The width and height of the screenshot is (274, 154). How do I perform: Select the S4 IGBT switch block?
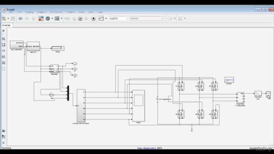[x=181, y=114]
